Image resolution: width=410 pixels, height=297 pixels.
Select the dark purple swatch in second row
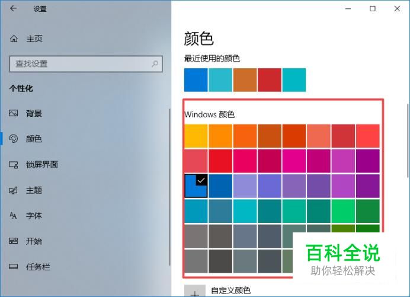[368, 161]
